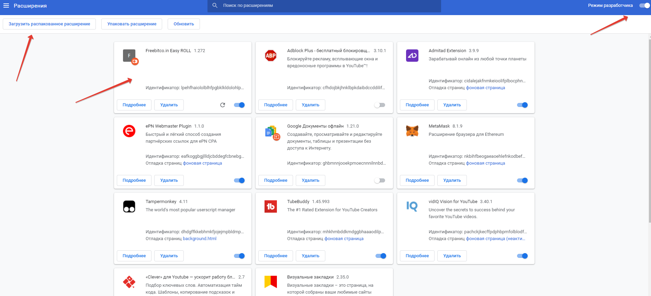Open Подробнее for Adblock Plus
This screenshot has height=296, width=651.
coord(276,105)
